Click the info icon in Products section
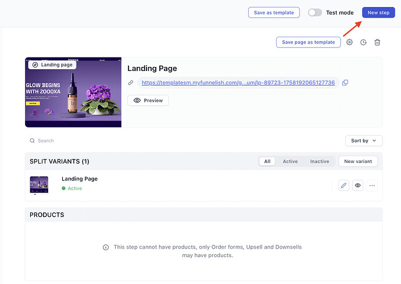 point(106,247)
